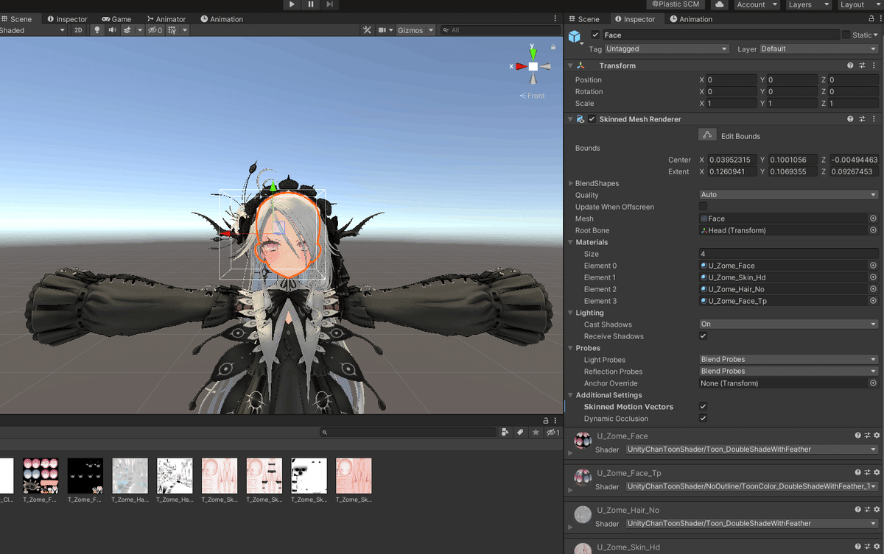
Task: Open the Scene component tools (wrench) icon
Action: [368, 30]
